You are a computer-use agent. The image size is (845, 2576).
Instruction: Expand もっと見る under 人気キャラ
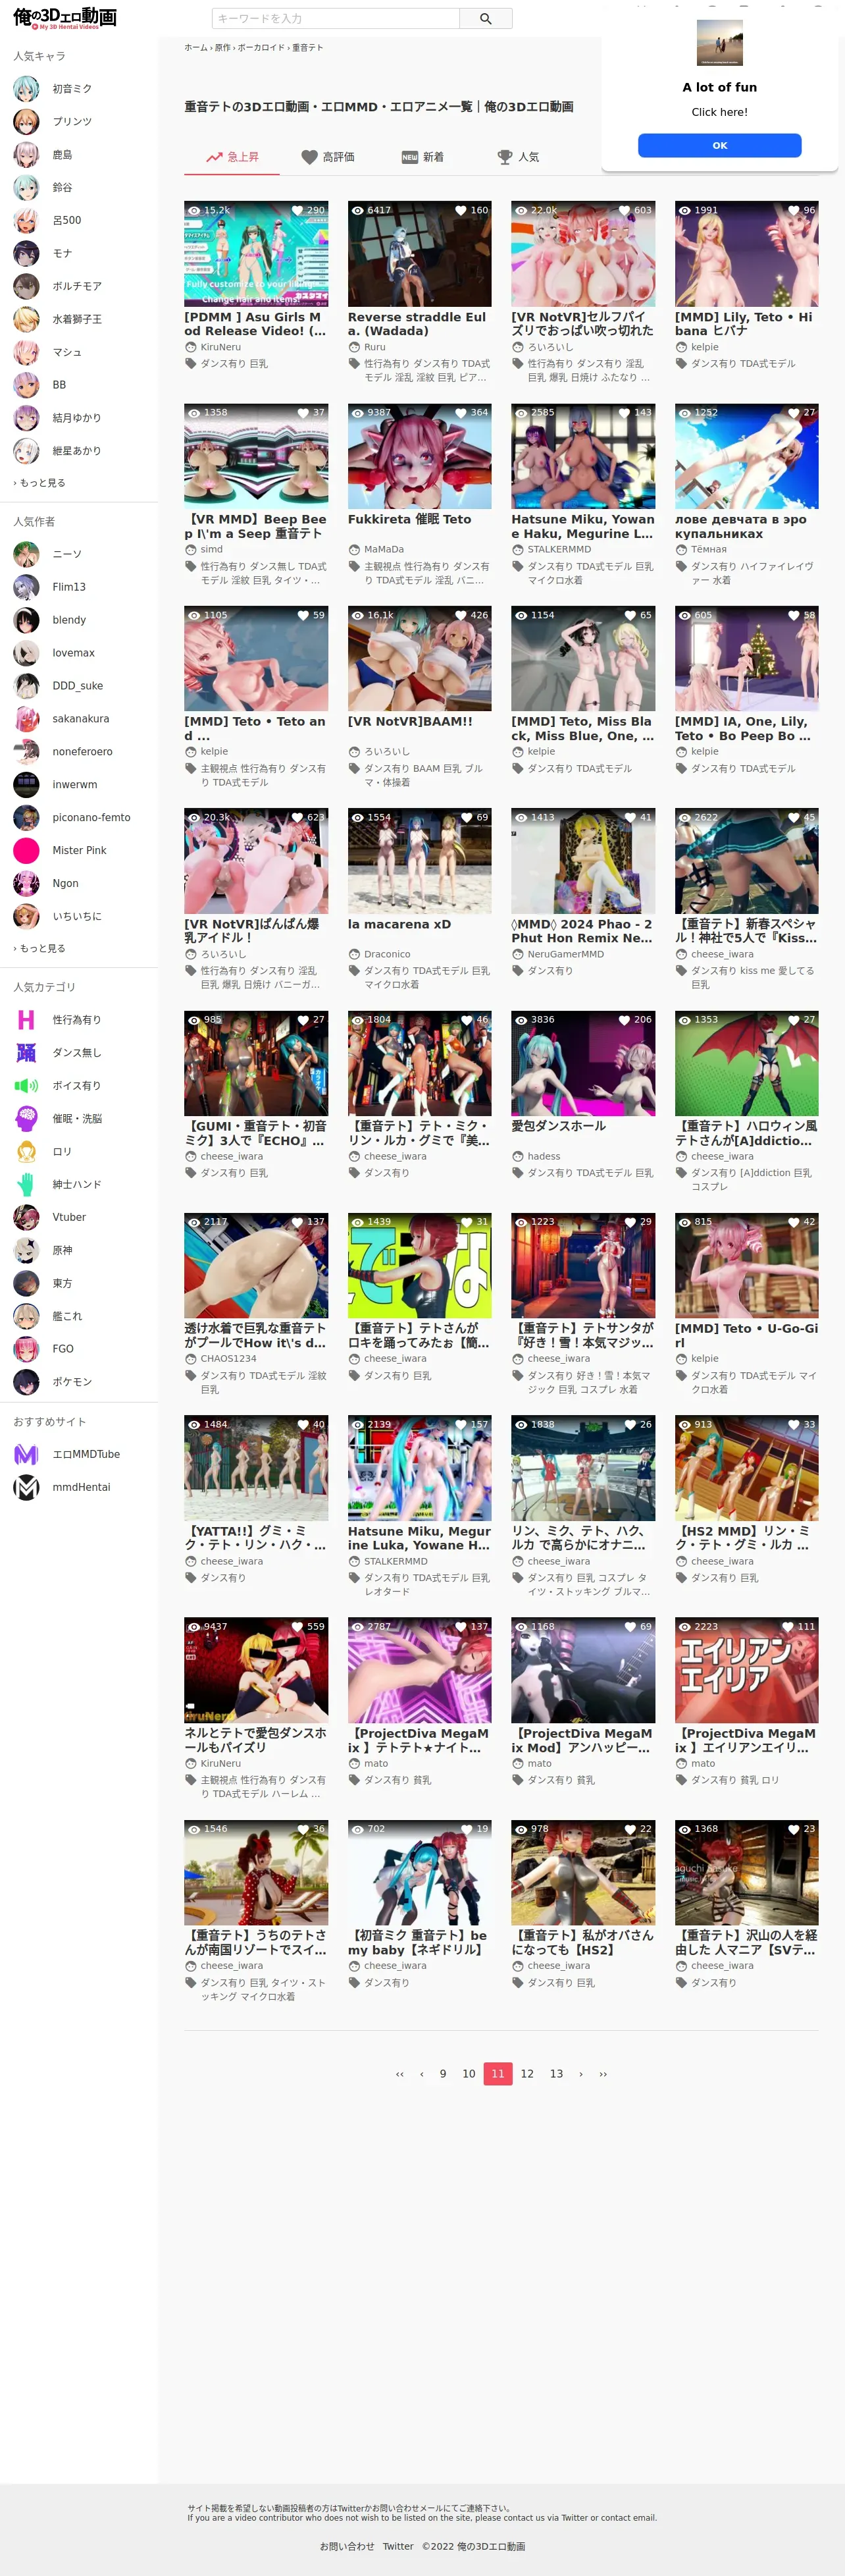coord(40,483)
